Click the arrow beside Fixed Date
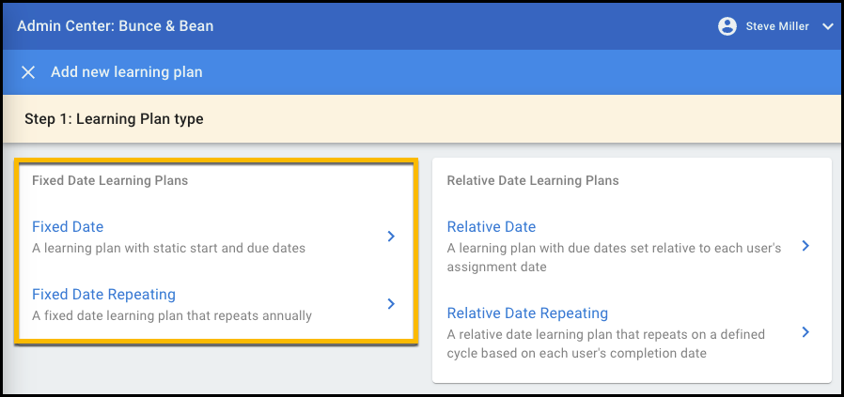844x397 pixels. pyautogui.click(x=391, y=237)
